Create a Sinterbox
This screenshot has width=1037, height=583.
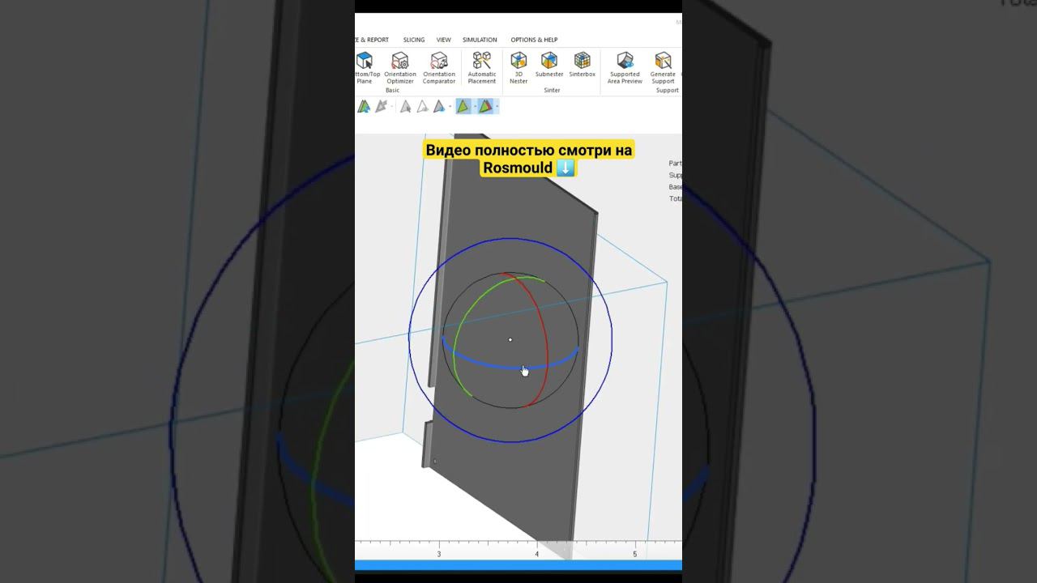[x=582, y=65]
